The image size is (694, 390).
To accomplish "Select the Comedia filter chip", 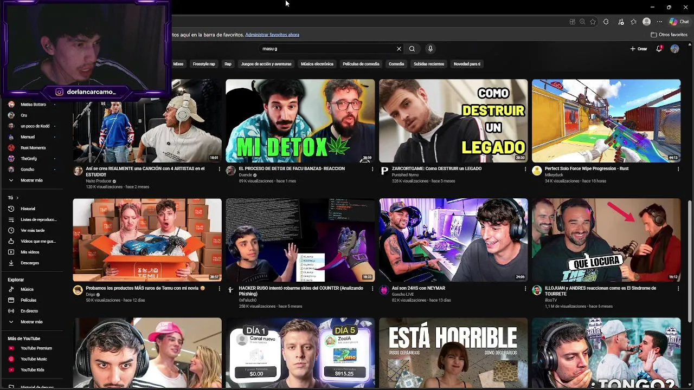I will 396,64.
